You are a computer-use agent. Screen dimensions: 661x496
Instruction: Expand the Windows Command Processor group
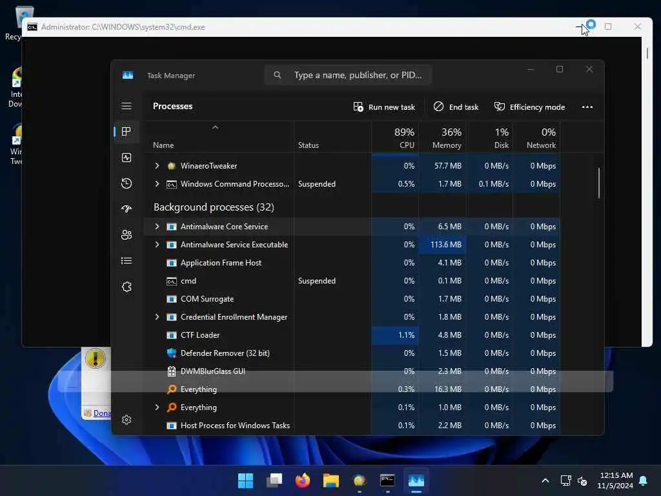tap(157, 184)
